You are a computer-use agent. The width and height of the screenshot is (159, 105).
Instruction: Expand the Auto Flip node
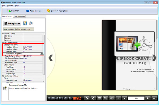(4, 40)
